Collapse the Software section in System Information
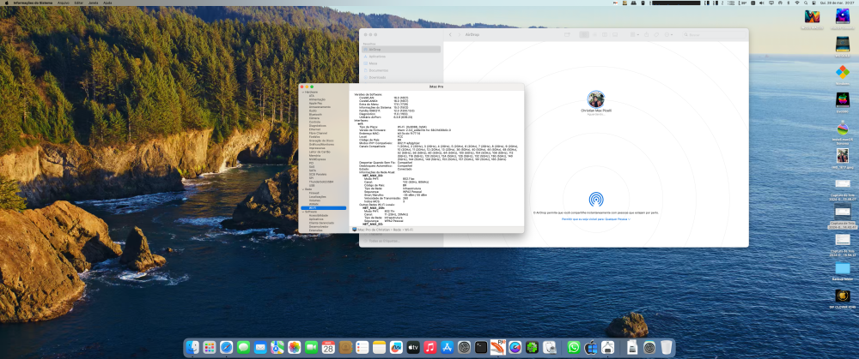Screen dimensions: 859x359 (x=303, y=212)
